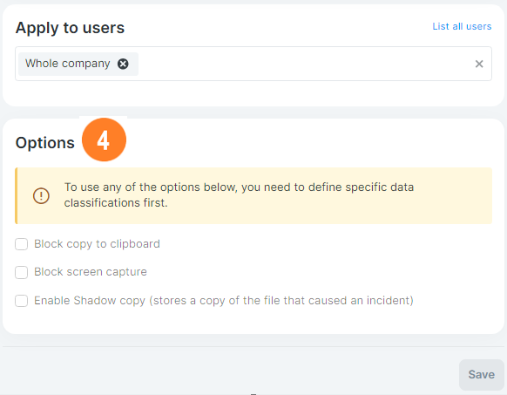Click the "Apply to users" heading
Viewport: 507px width, 395px height.
click(70, 28)
